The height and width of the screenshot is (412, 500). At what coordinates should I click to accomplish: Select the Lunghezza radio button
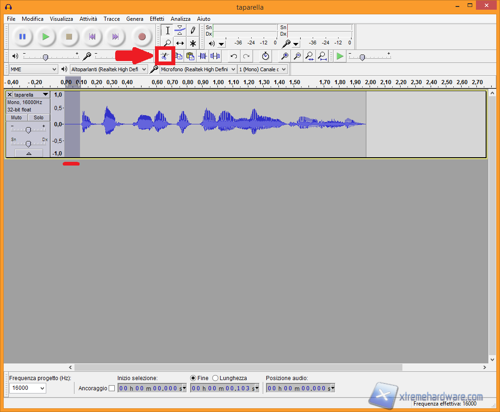click(216, 378)
